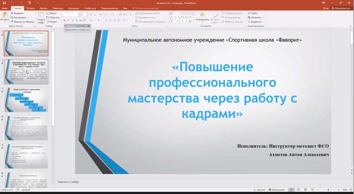Click Вырезать (cut) button

point(17,13)
